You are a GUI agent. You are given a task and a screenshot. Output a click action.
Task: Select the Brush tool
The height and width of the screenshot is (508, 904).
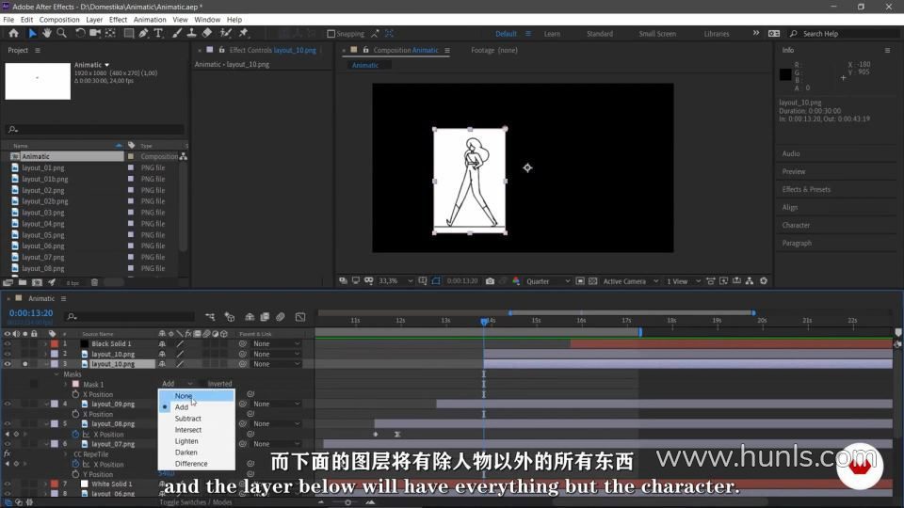coord(177,34)
